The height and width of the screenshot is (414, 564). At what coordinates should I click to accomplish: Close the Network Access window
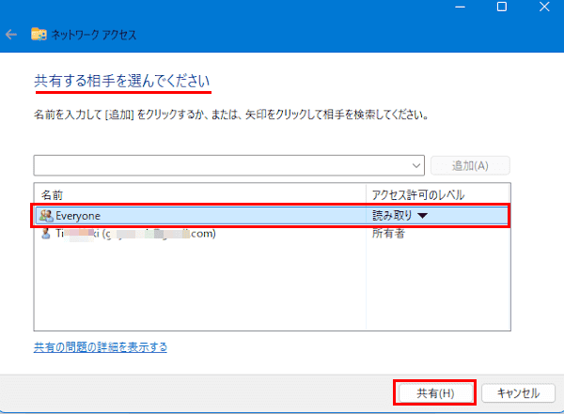point(544,7)
